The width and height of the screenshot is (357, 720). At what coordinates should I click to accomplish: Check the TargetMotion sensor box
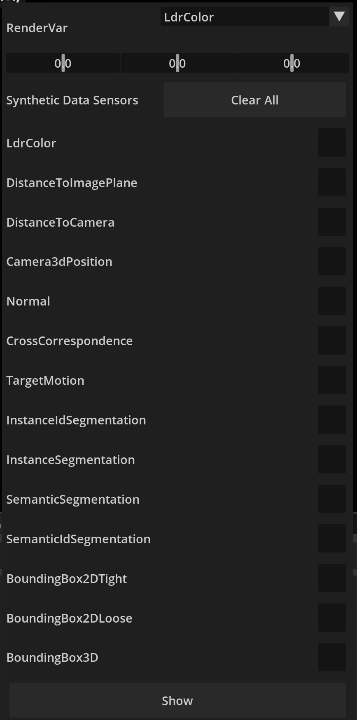(x=332, y=380)
